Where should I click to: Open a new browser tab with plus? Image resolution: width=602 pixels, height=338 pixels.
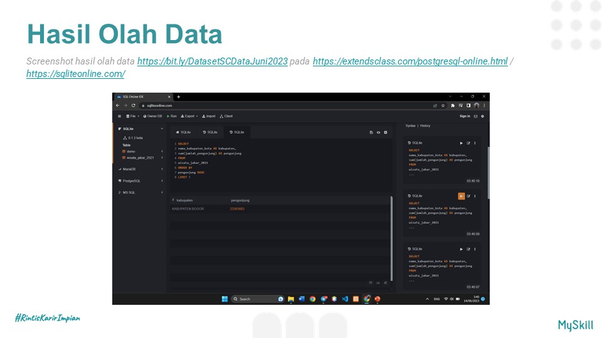pos(179,96)
